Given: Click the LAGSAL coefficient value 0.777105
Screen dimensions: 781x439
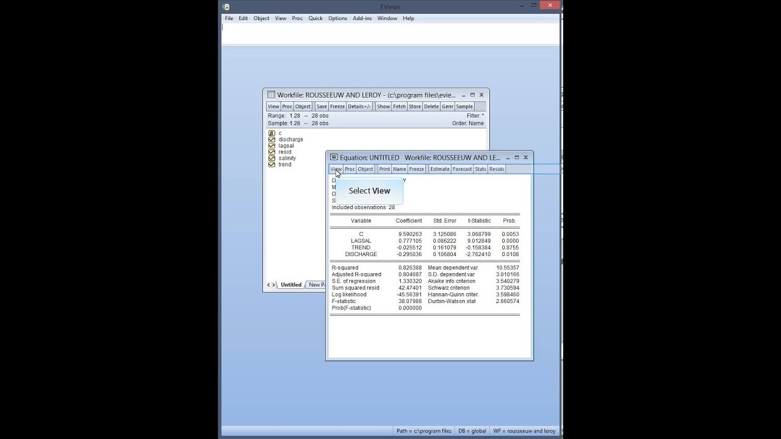Looking at the screenshot, I should click(410, 241).
